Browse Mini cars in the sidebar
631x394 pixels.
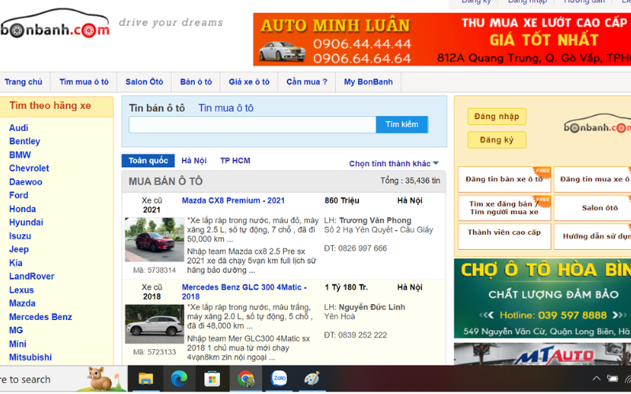tap(17, 344)
